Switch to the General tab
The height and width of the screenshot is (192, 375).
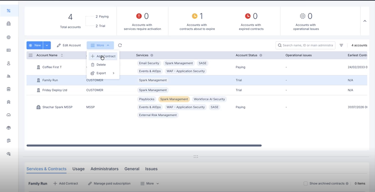point(132,169)
